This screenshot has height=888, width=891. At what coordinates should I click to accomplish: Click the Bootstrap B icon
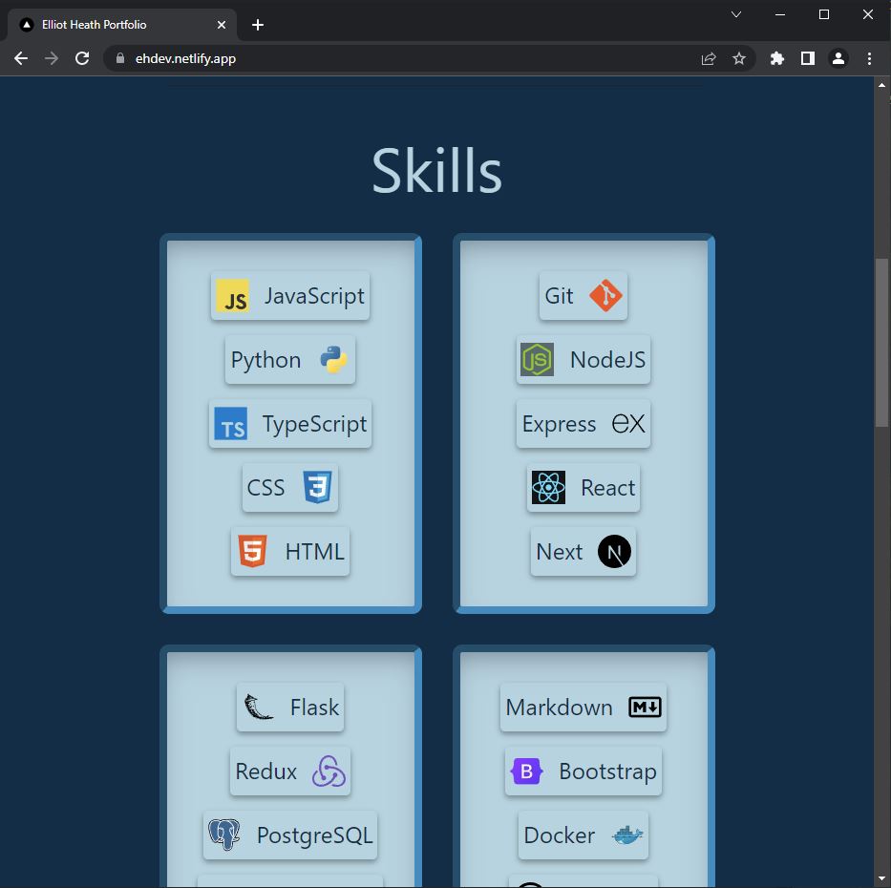click(526, 772)
